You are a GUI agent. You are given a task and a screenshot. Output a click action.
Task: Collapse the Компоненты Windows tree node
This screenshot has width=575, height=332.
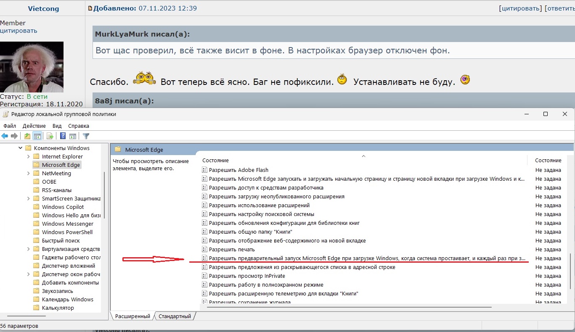point(20,148)
